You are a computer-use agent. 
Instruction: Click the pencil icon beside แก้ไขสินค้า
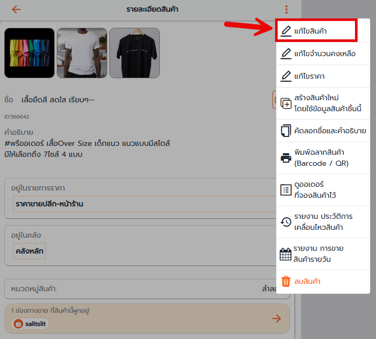coord(286,31)
